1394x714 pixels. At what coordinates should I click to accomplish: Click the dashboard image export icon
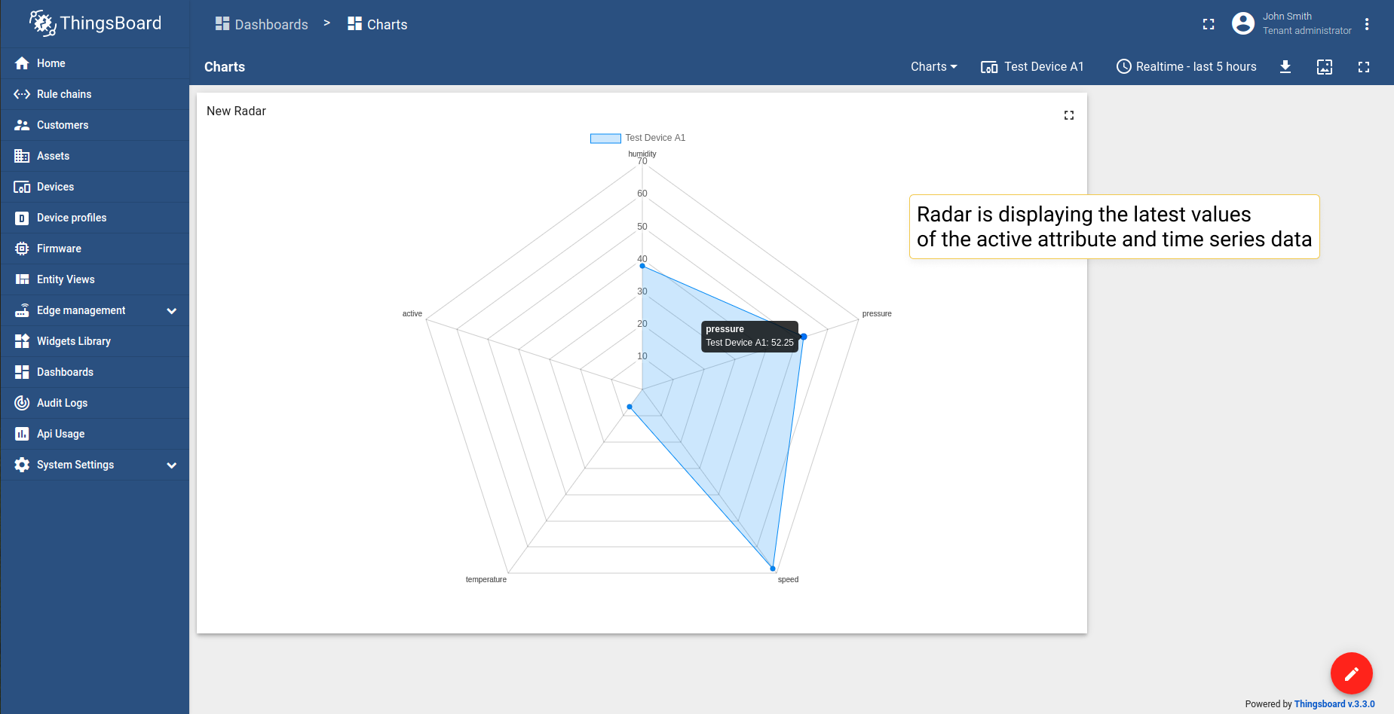click(1324, 67)
